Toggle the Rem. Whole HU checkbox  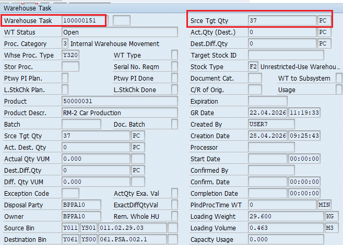coord(174,216)
